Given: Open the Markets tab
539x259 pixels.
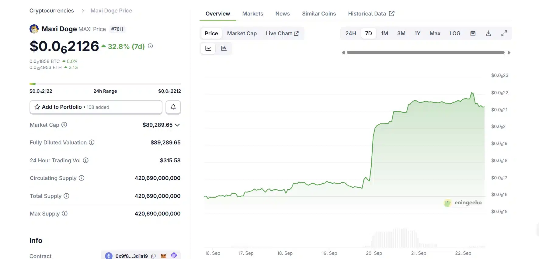Looking at the screenshot, I should pyautogui.click(x=252, y=14).
